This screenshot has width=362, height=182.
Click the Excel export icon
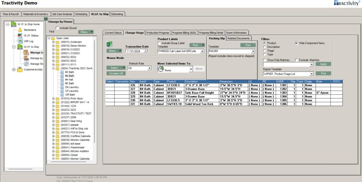coord(109,44)
